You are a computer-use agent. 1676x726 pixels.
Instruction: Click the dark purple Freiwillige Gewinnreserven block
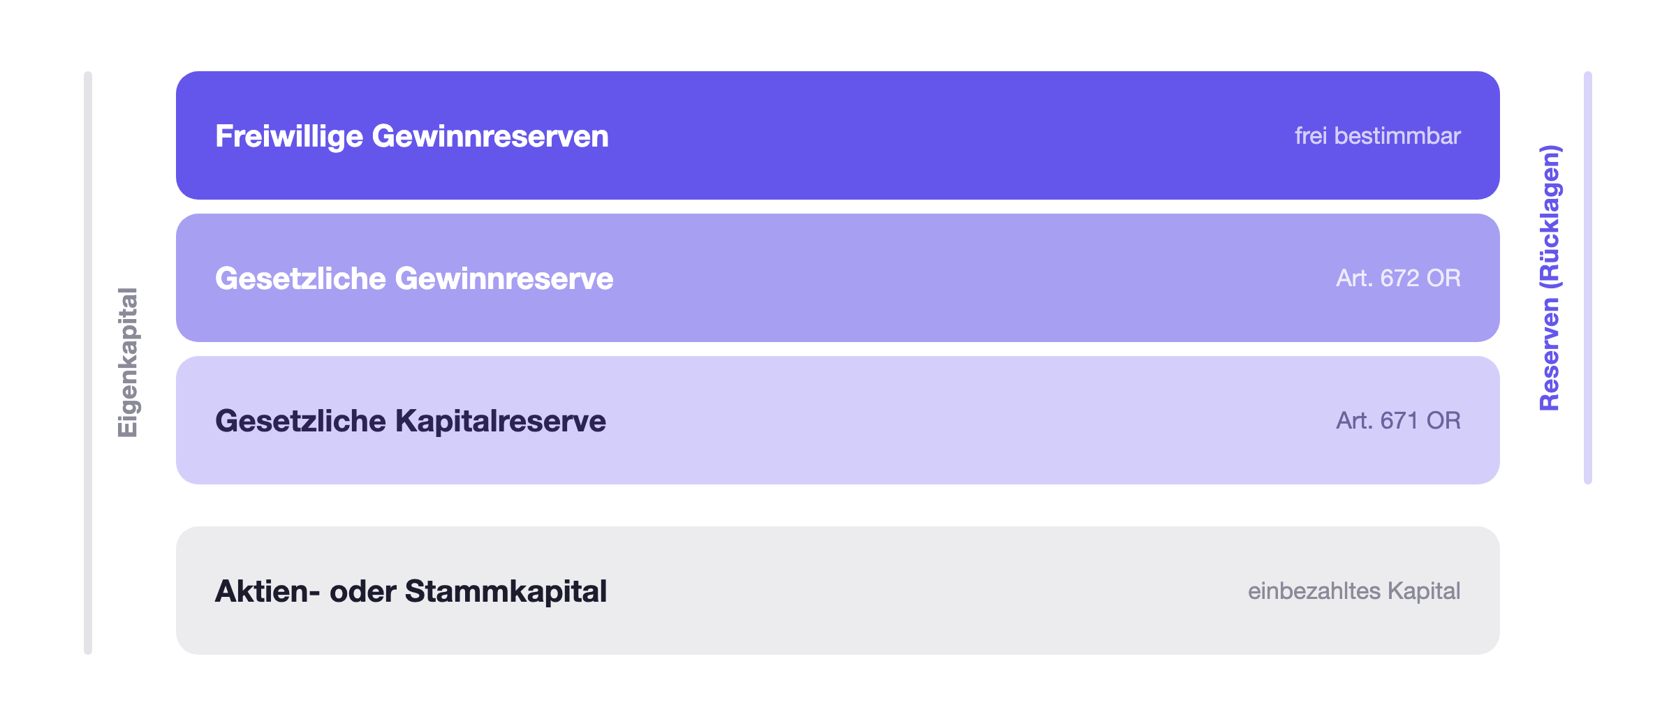(x=838, y=135)
